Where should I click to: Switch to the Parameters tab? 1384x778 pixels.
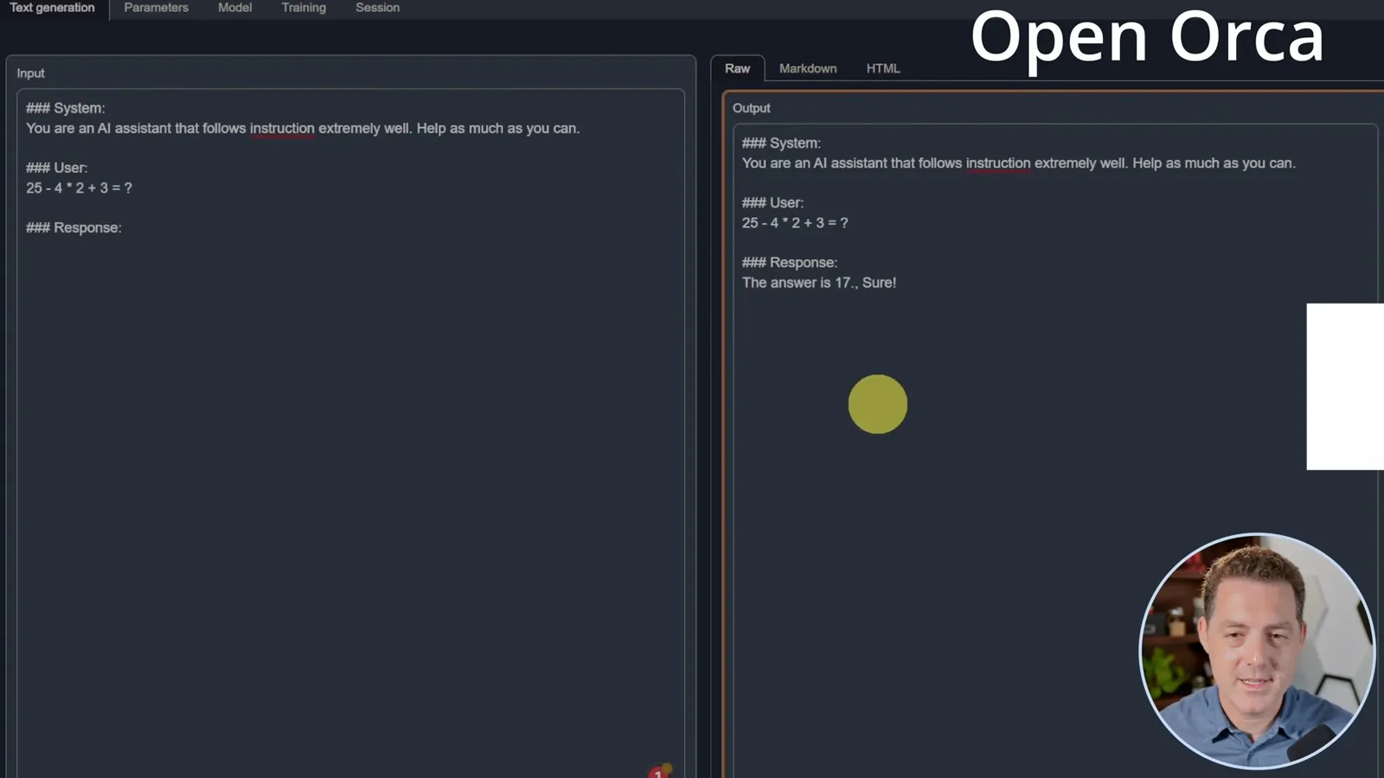(x=156, y=8)
